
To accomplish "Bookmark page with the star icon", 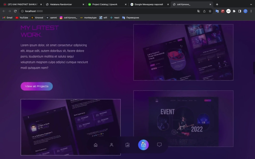I will (x=210, y=11).
